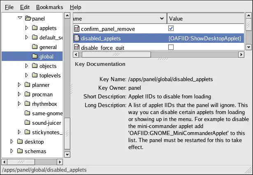Screen dimensions: 253x175
Task: Uncheck the confirm_panel_remove checkbox
Action: (x=171, y=29)
